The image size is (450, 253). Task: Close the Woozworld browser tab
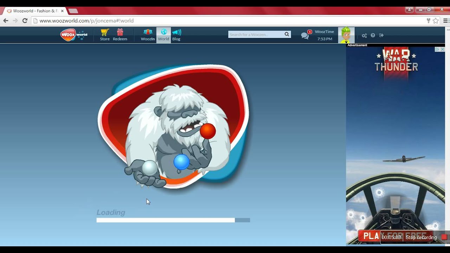coord(62,11)
